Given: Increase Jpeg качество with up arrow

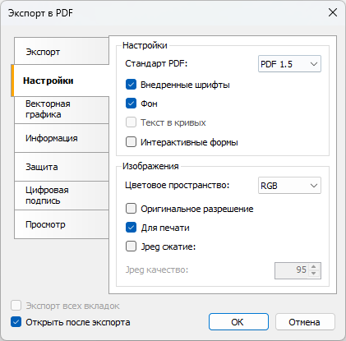Looking at the screenshot, I should pyautogui.click(x=314, y=267).
